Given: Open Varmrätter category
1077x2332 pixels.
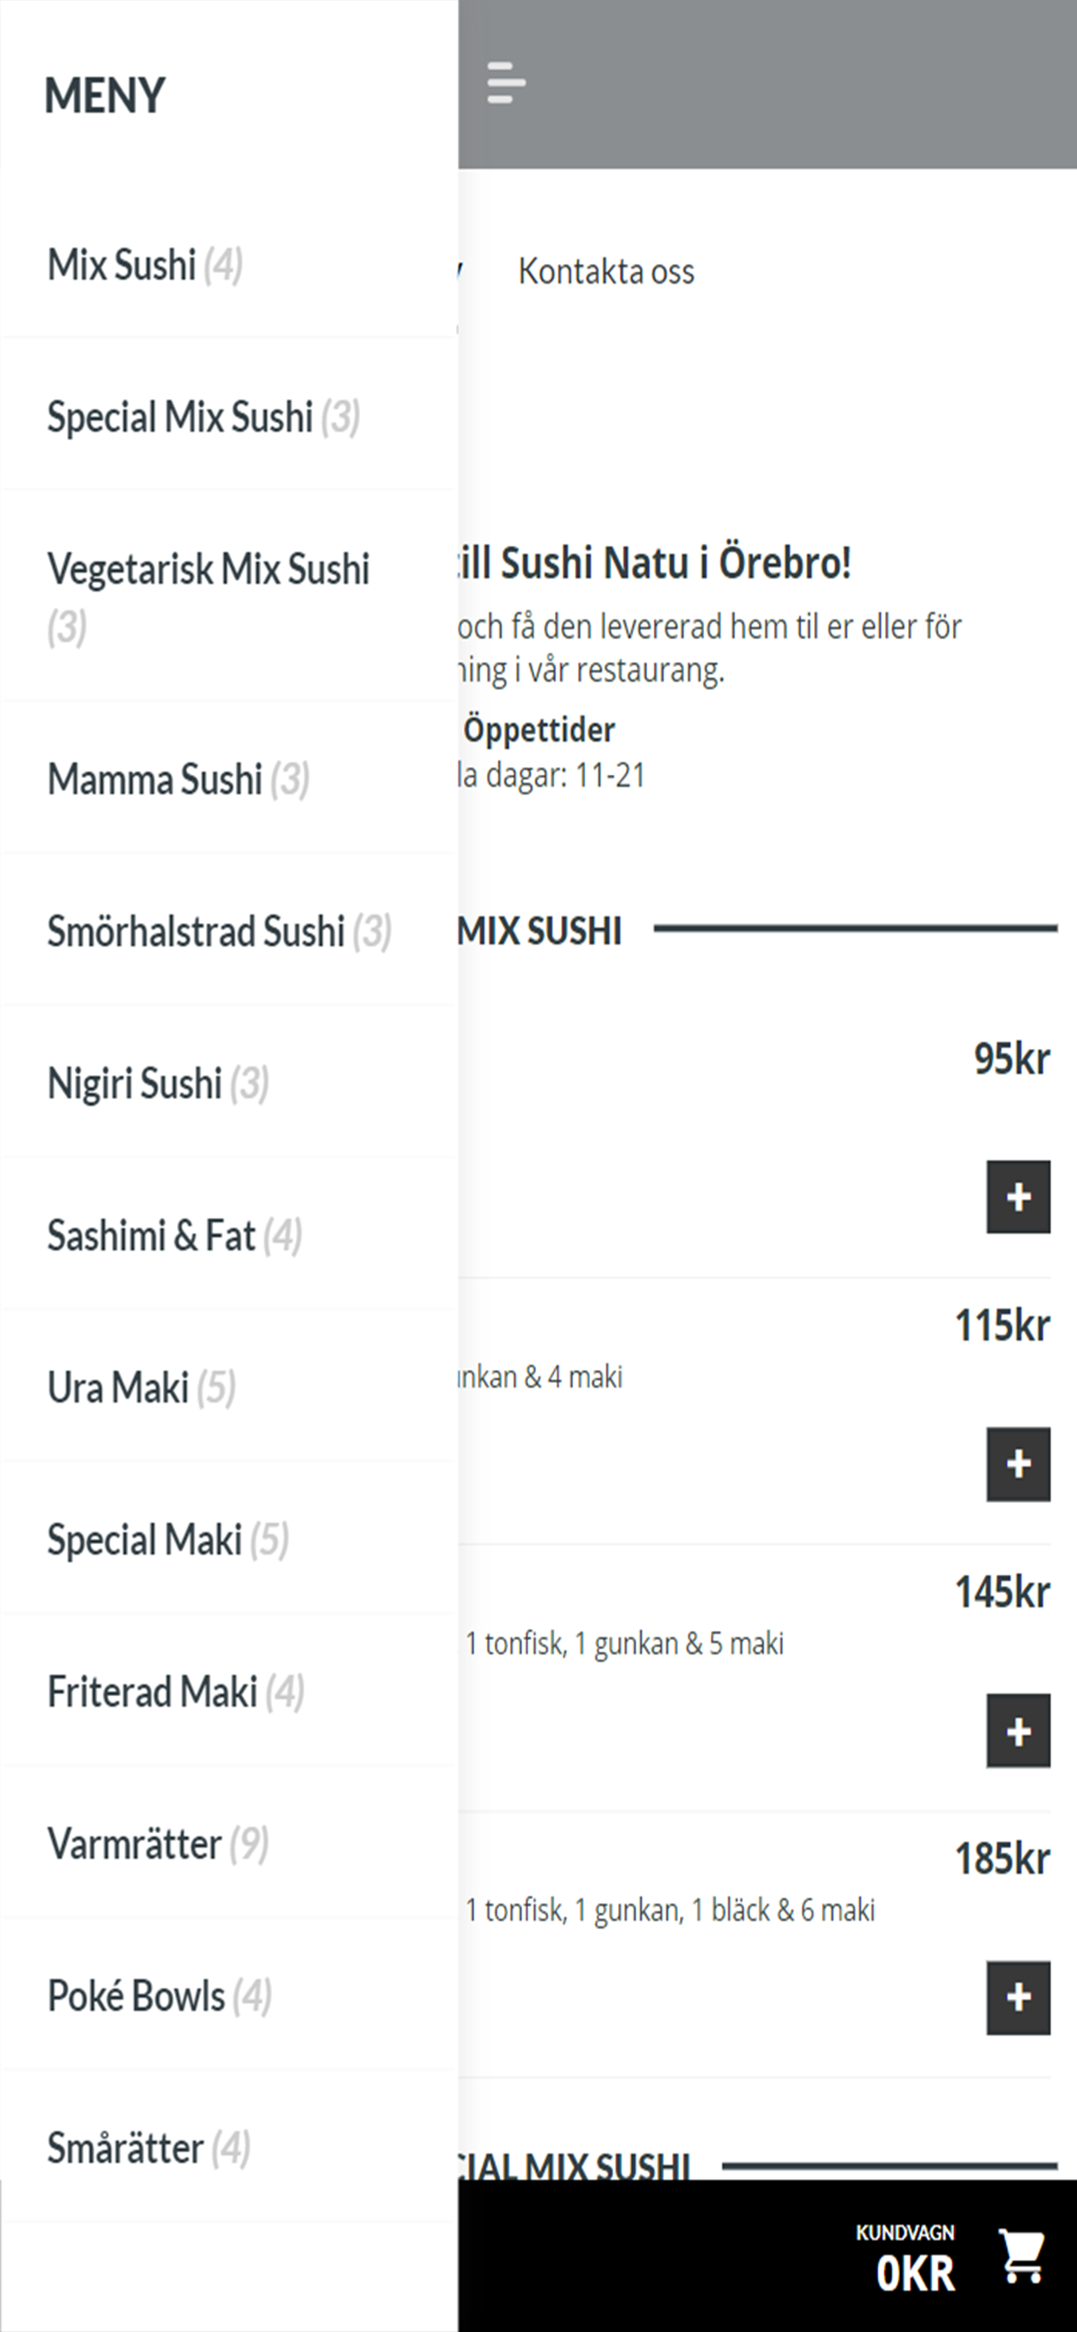Looking at the screenshot, I should click(x=230, y=1844).
